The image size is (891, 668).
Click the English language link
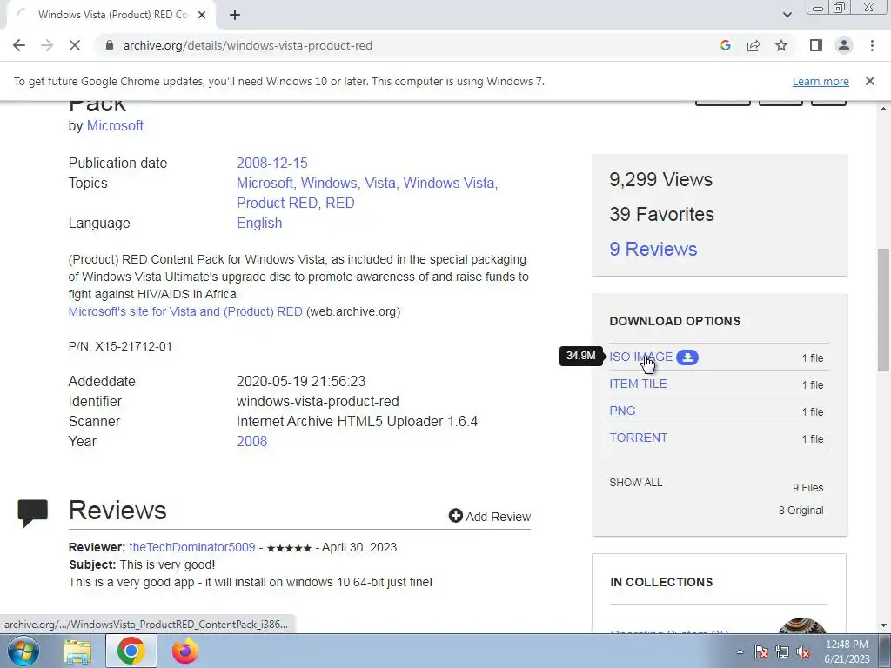coord(259,223)
